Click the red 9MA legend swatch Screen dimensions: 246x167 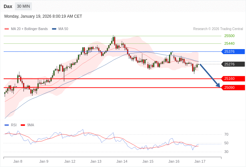(23, 125)
